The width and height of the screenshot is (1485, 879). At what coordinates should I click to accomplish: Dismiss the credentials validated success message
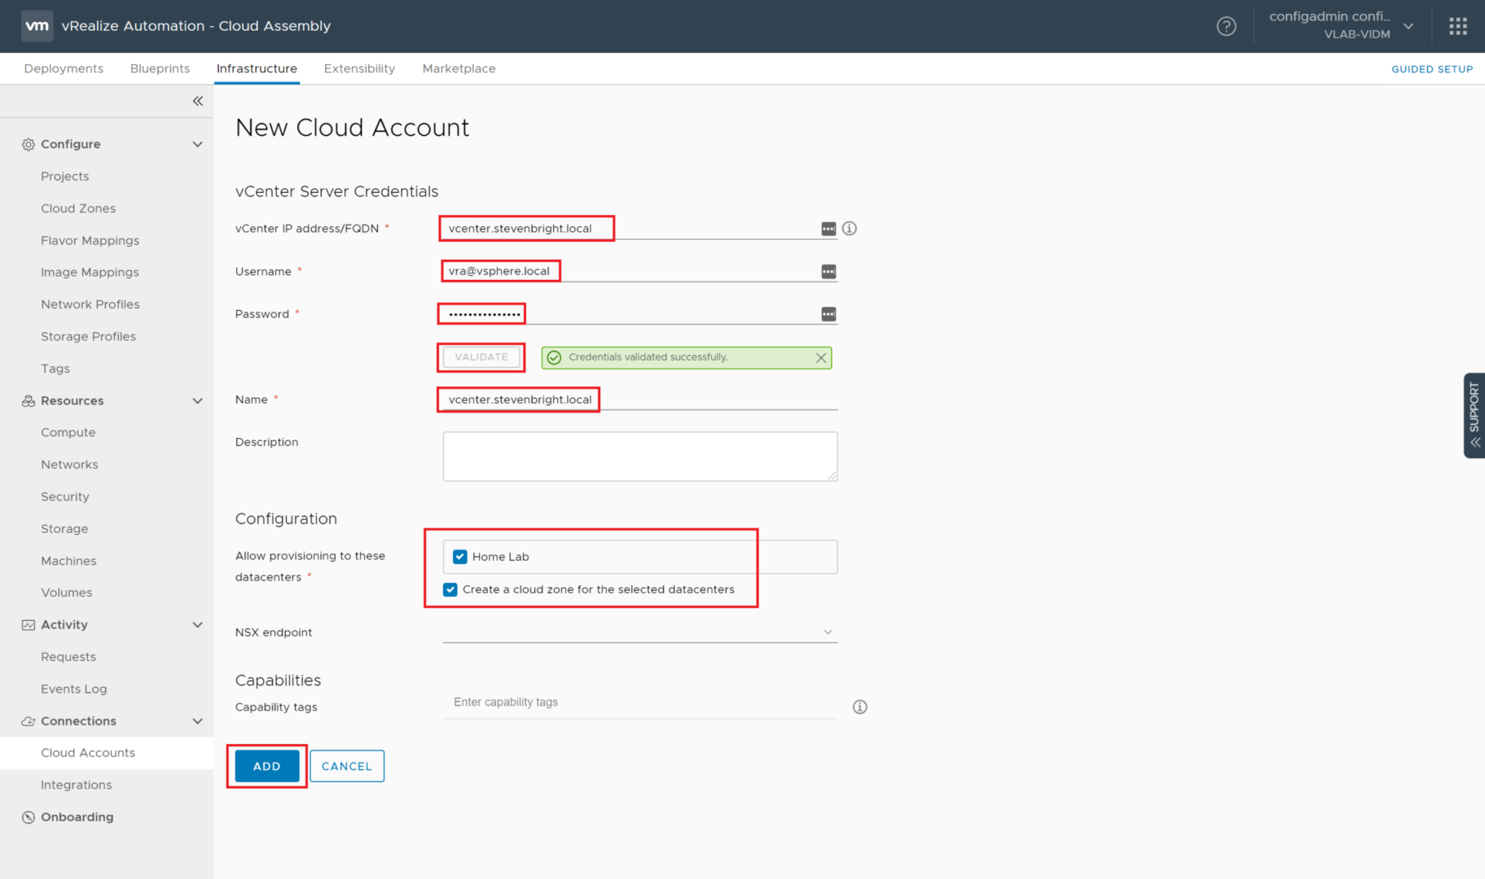[821, 357]
